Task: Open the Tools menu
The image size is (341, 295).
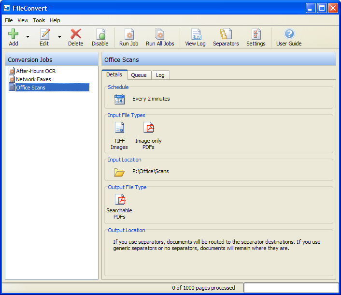Action: click(x=39, y=20)
